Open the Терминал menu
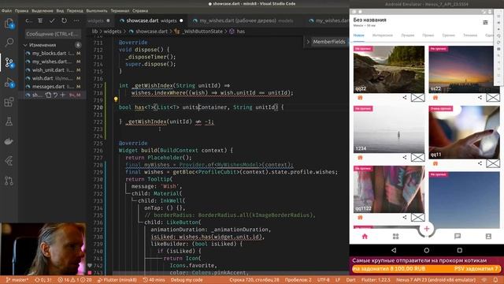The width and height of the screenshot is (504, 284). (120, 10)
